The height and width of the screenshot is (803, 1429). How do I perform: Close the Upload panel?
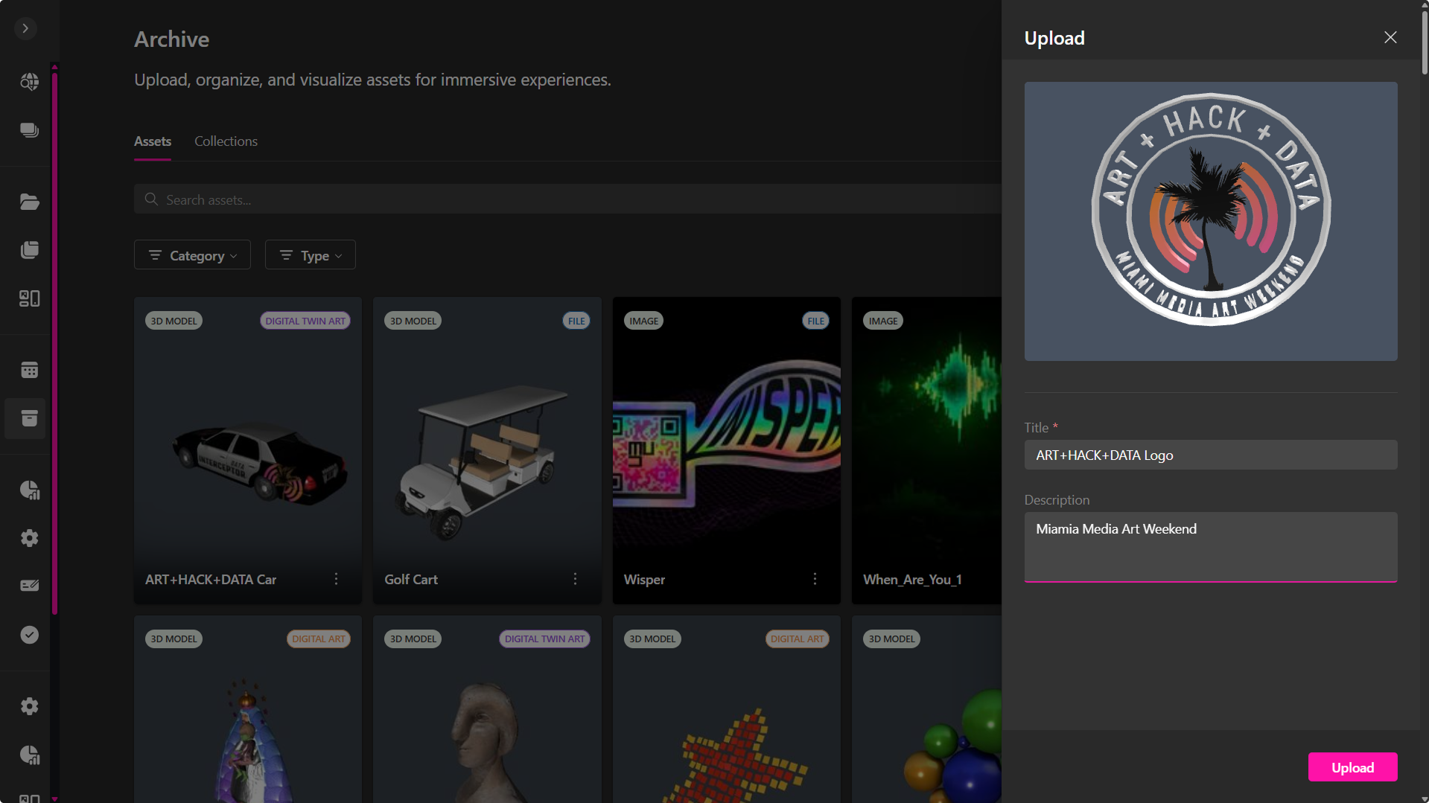[x=1390, y=37]
